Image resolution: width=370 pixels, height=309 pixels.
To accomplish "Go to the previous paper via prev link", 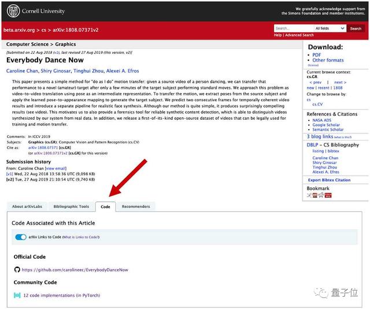I will point(316,82).
